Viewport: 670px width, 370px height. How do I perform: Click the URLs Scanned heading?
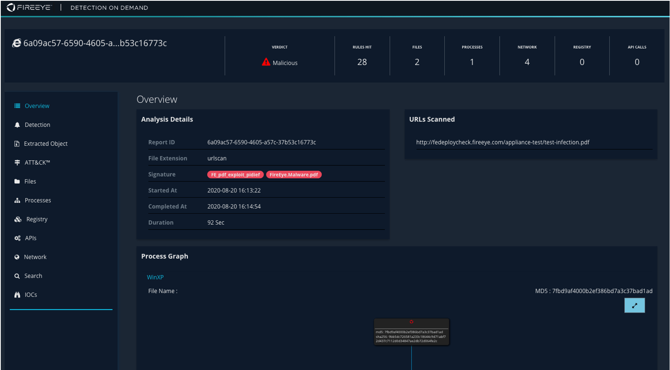click(432, 119)
